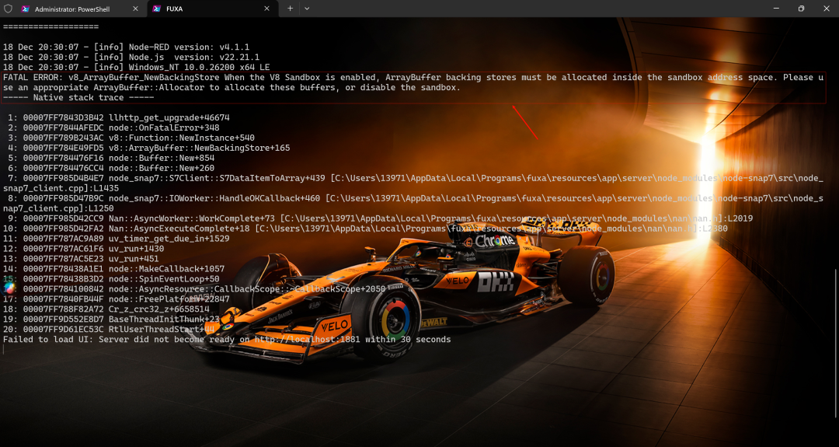Click stack line uv_timer_get_due_in+1529
This screenshot has height=447, width=839.
(x=116, y=239)
